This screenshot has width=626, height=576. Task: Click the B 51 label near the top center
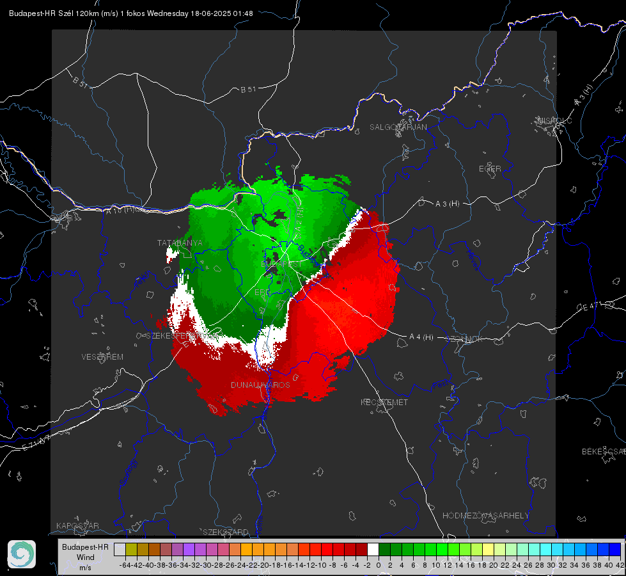click(248, 90)
